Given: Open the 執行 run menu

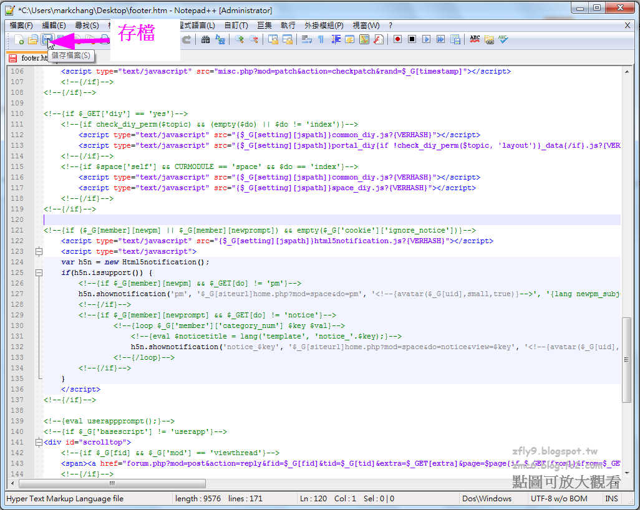Looking at the screenshot, I should pyautogui.click(x=288, y=26).
